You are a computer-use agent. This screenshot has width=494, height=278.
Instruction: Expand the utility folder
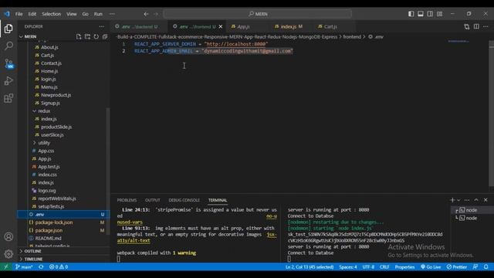click(44, 143)
